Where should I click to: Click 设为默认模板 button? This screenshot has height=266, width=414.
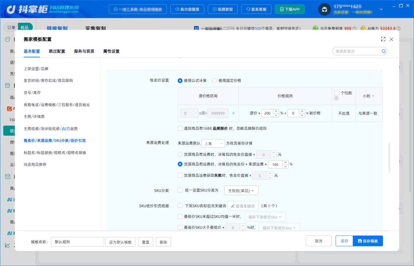120,242
